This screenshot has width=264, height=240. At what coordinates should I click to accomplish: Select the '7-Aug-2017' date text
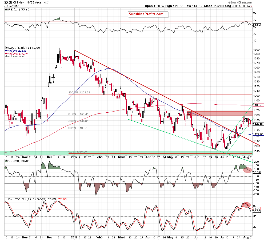11,6
